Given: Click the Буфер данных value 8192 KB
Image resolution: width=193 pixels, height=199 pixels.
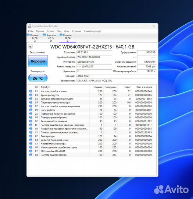Looking at the screenshot, I should click(x=147, y=52).
